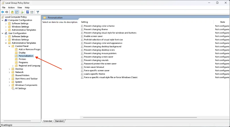Select Prevent changing screen saver setting

pyautogui.click(x=99, y=57)
